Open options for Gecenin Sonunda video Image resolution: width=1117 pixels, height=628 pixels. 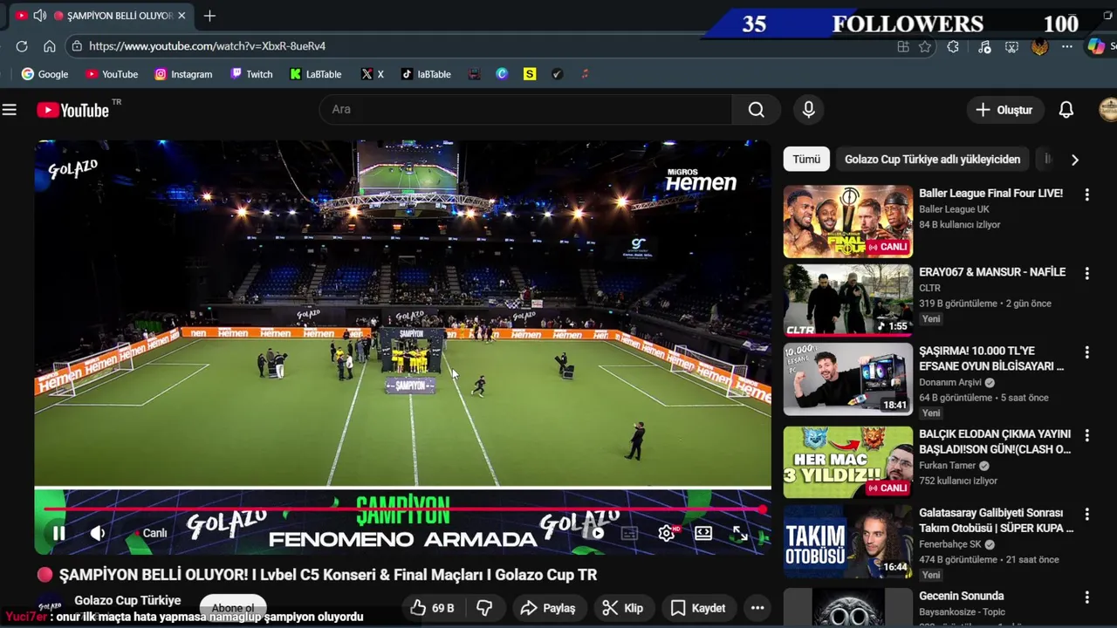pyautogui.click(x=1086, y=597)
